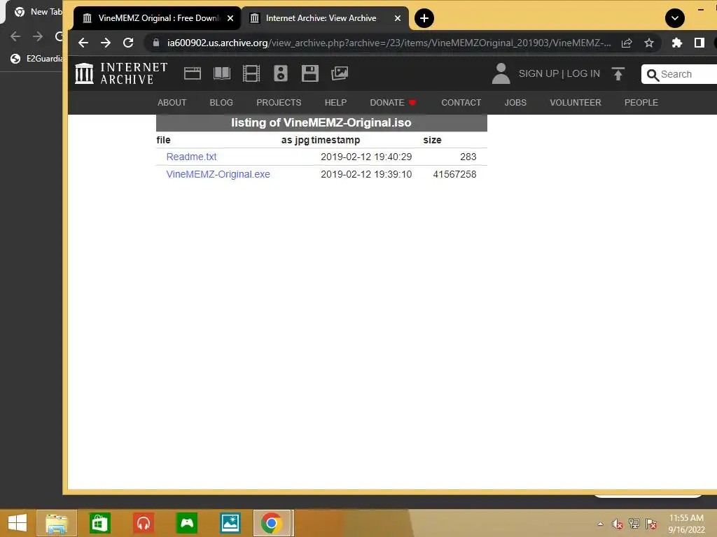
Task: Open the PROJECTS menu link
Action: (279, 103)
